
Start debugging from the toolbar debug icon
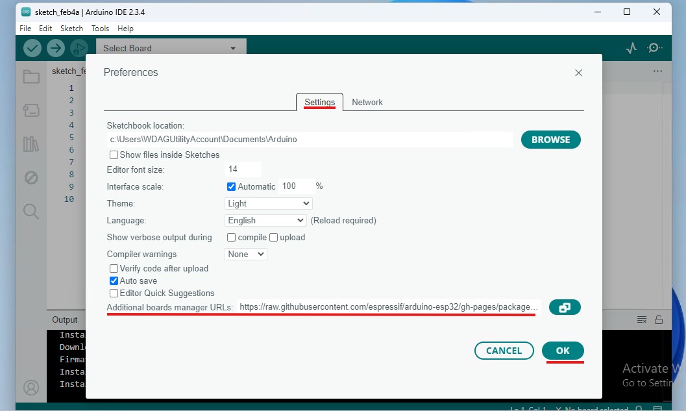(79, 47)
